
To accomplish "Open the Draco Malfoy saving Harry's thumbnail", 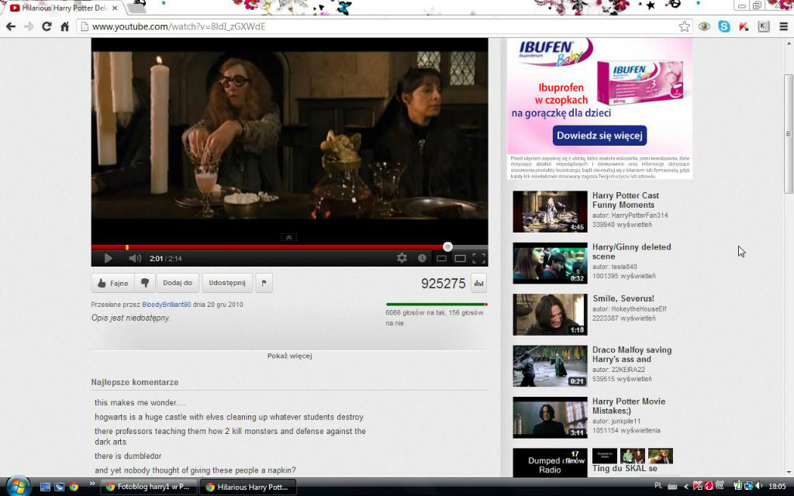I will 550,366.
